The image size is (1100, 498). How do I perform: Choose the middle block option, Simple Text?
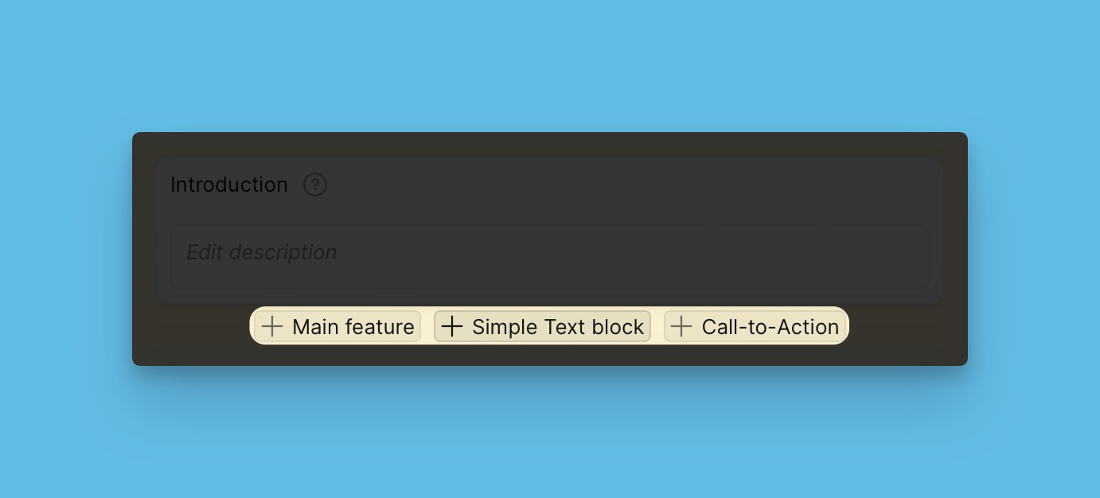pos(542,326)
